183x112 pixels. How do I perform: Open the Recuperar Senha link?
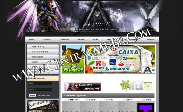[44, 95]
